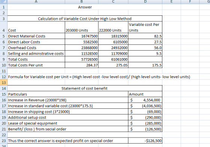Click the '222000 Units' header cell
210x147 pixels.
(x=113, y=27)
